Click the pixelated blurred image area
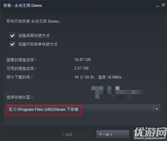This screenshot has height=141, width=167. [x=117, y=92]
